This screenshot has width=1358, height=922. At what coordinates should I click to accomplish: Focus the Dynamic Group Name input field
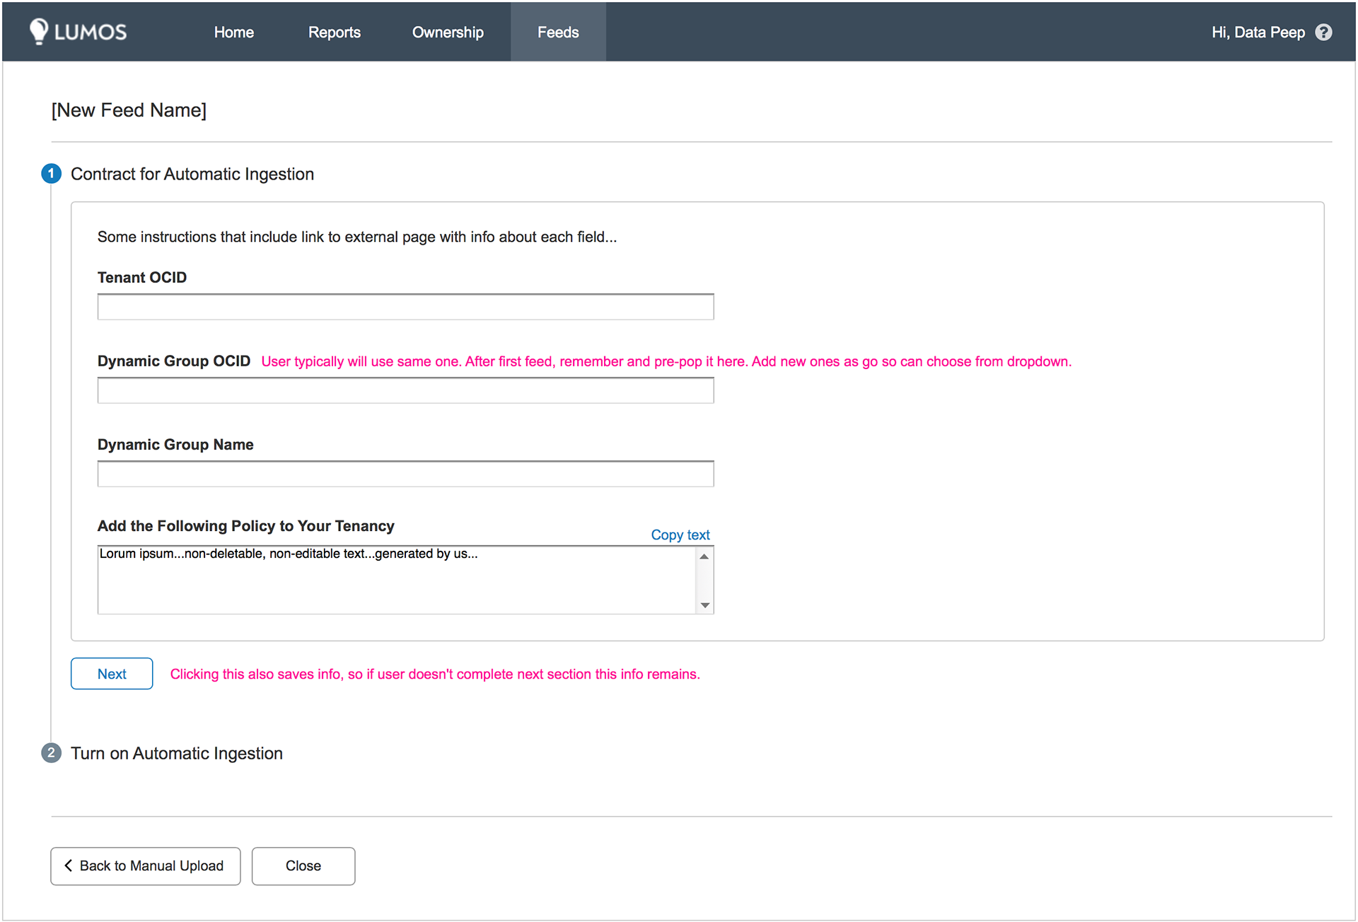coord(405,474)
